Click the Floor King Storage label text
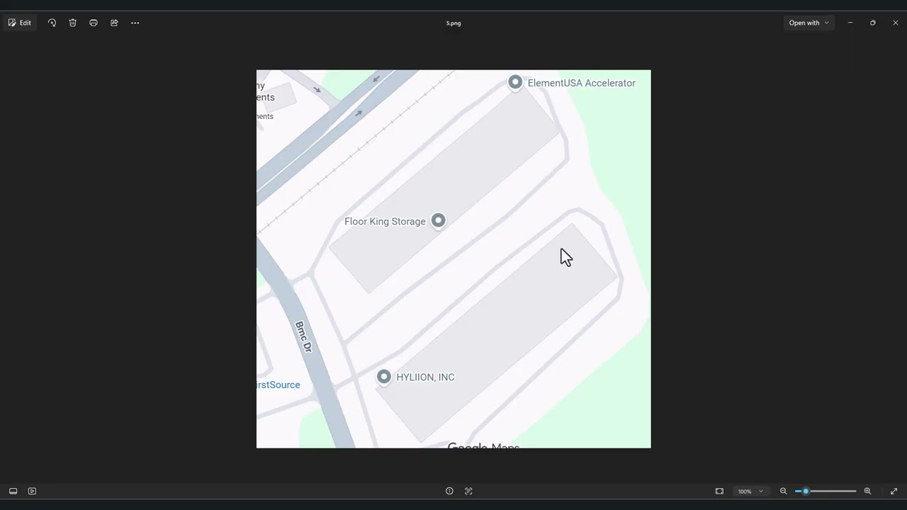 click(385, 222)
